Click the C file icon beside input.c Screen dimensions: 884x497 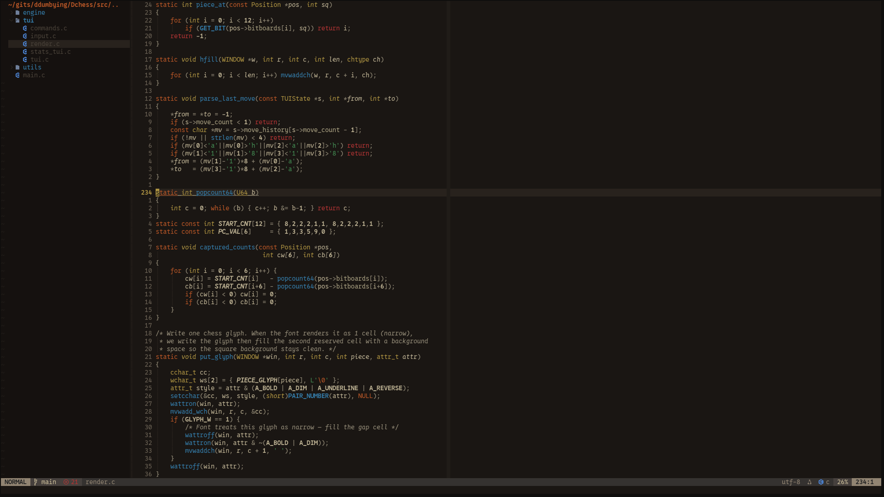[25, 36]
